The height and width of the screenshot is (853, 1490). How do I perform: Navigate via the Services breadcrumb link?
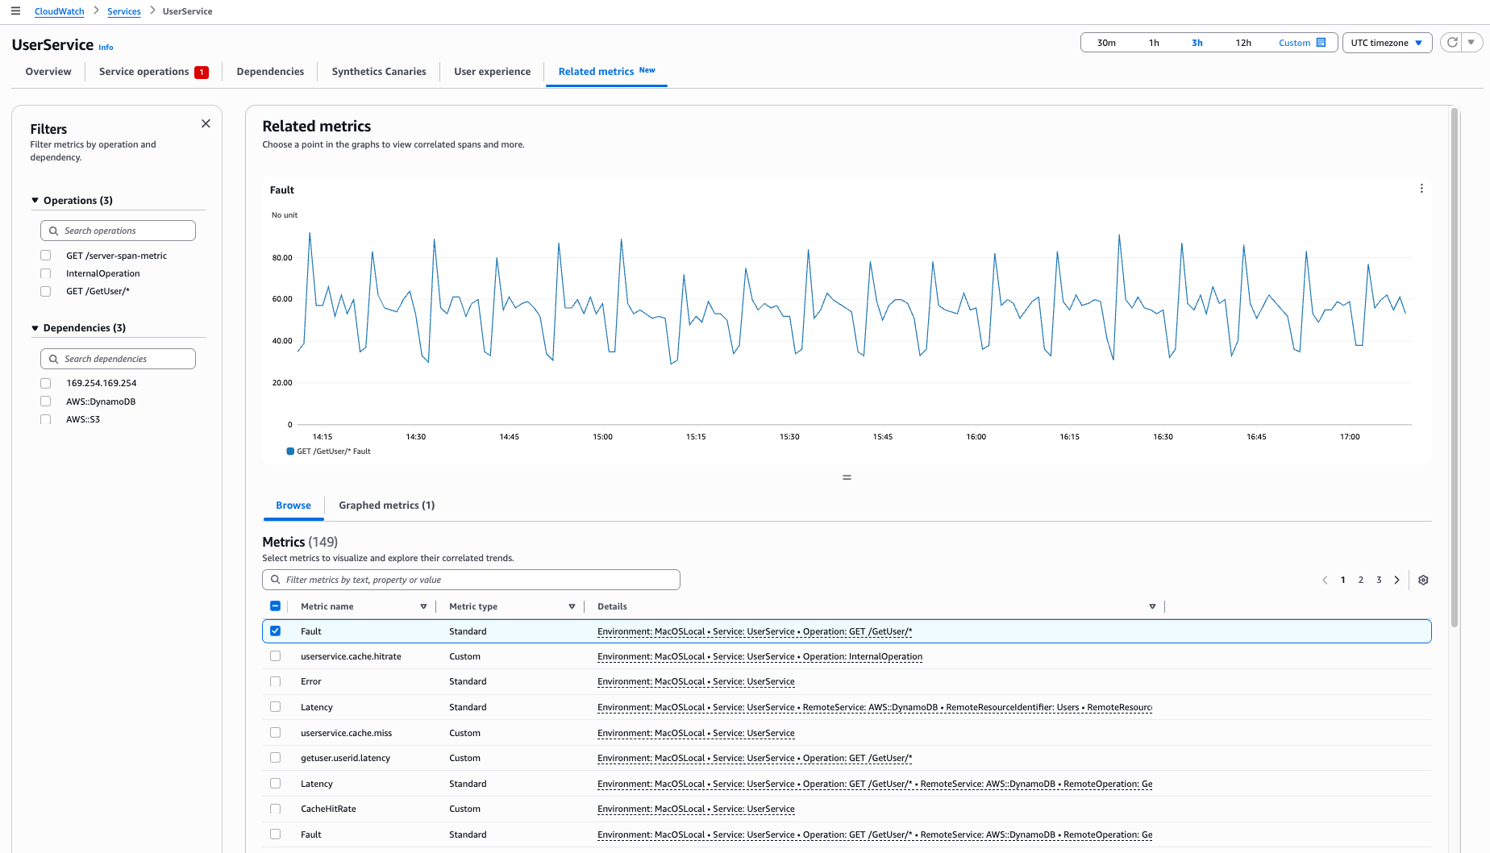(x=123, y=10)
